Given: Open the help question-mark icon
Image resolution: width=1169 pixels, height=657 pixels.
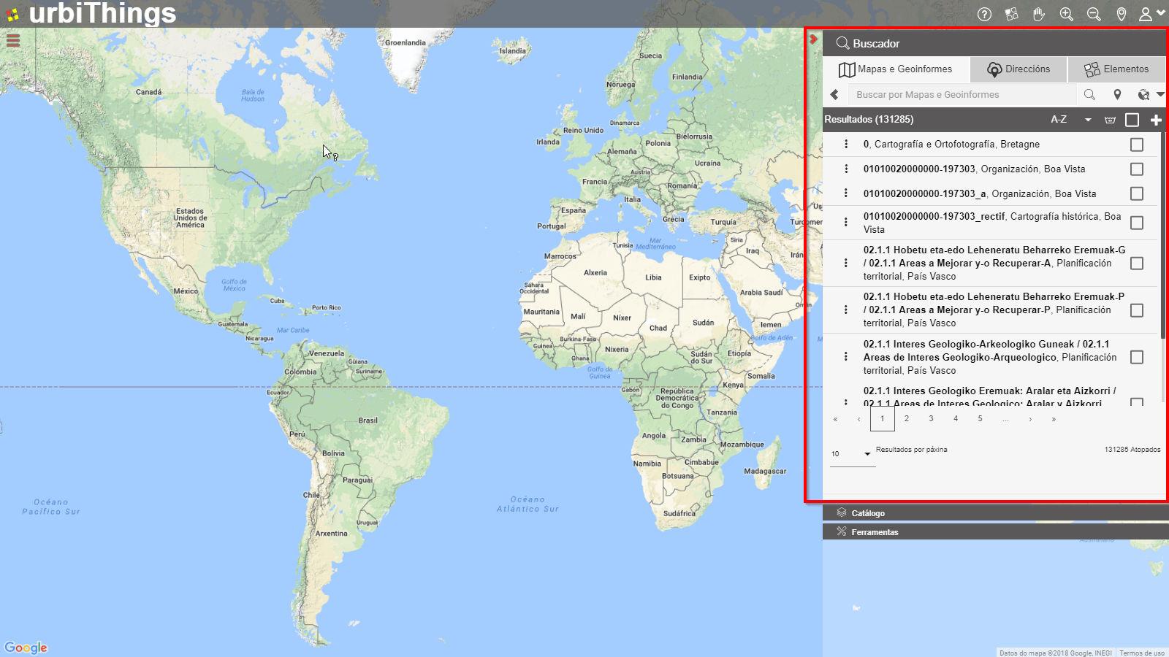Looking at the screenshot, I should click(984, 14).
